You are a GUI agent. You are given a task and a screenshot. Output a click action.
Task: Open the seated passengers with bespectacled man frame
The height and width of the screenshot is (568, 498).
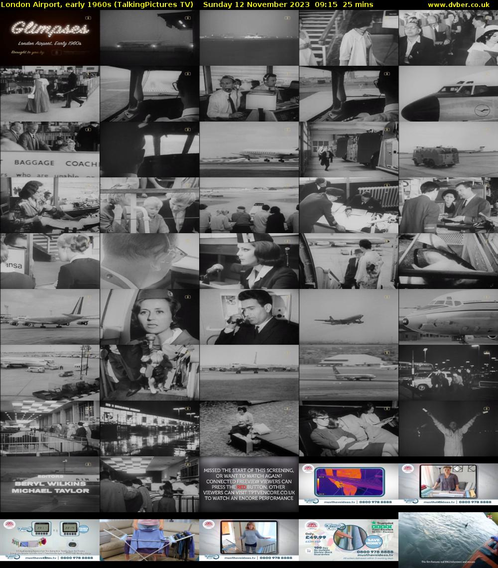[x=448, y=38]
